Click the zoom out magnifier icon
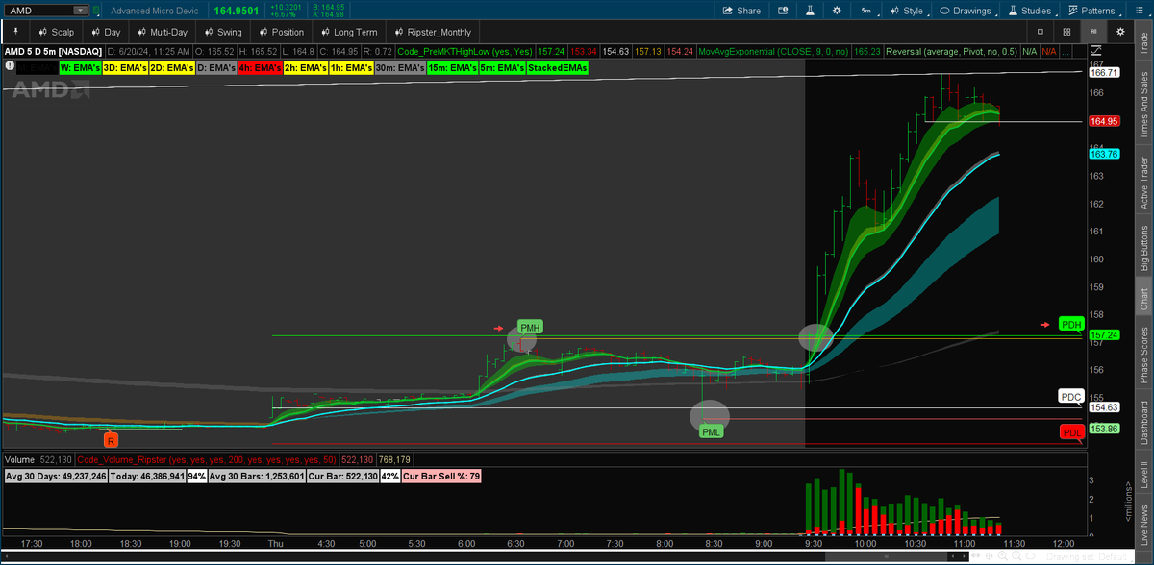 click(x=1016, y=556)
